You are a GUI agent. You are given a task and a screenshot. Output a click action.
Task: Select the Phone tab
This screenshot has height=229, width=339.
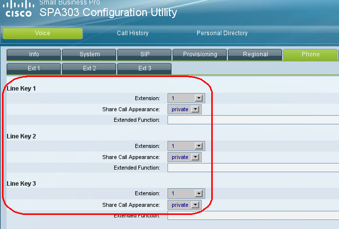point(310,54)
